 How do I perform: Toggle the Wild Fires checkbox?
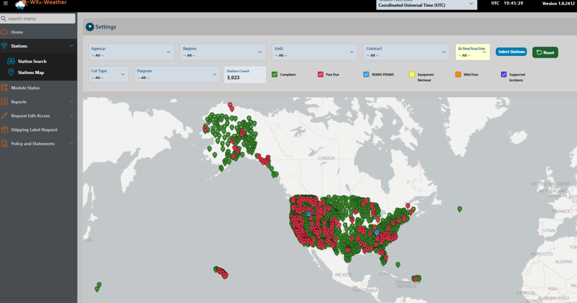[x=458, y=75]
